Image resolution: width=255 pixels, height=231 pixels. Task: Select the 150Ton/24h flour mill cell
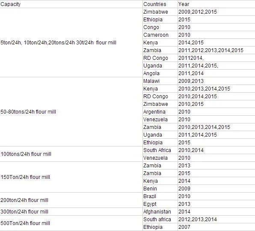click(71, 177)
